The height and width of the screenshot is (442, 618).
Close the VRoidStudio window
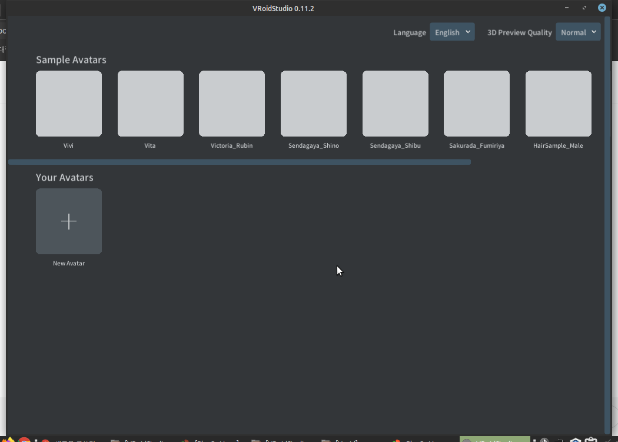click(602, 8)
